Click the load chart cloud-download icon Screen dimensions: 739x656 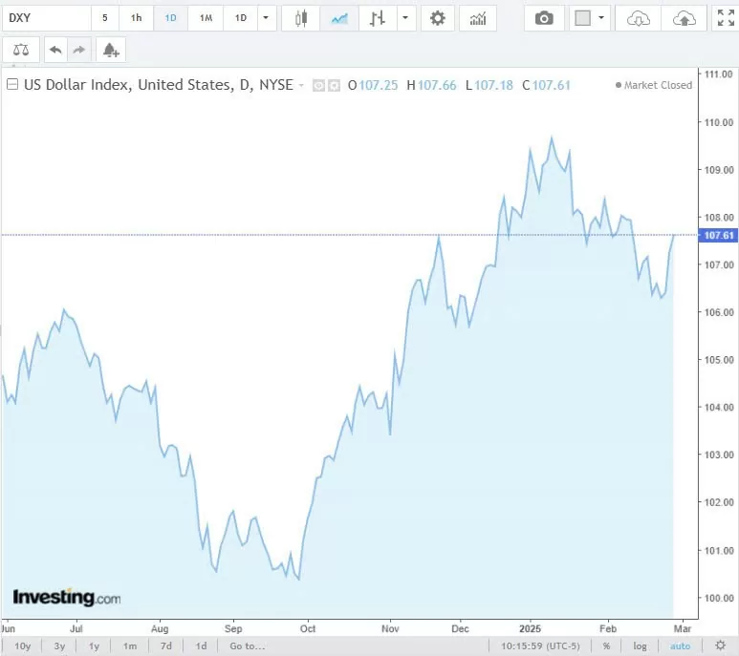(x=639, y=18)
